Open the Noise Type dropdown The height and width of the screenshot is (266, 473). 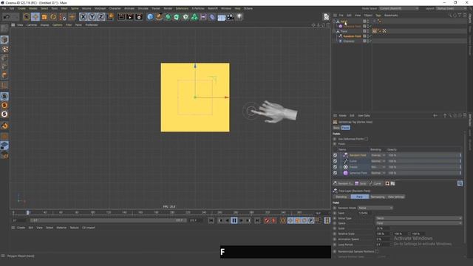(x=419, y=218)
